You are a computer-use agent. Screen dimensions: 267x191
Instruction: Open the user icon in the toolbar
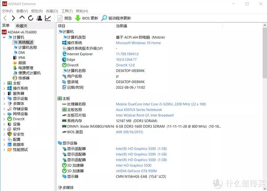pos(39,18)
